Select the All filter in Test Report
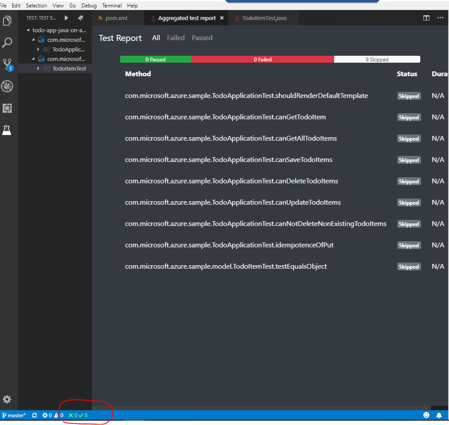449x425 pixels. pos(156,37)
